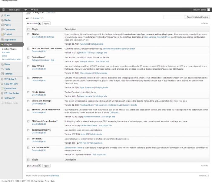The image size is (212, 182).
Task: Open the top Bulk Actions dropdown
Action: [34, 24]
